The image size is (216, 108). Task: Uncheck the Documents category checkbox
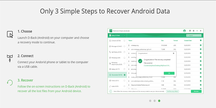click(124, 75)
